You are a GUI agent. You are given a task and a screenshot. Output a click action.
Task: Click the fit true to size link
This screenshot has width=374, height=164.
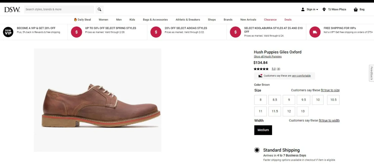pos(330,90)
